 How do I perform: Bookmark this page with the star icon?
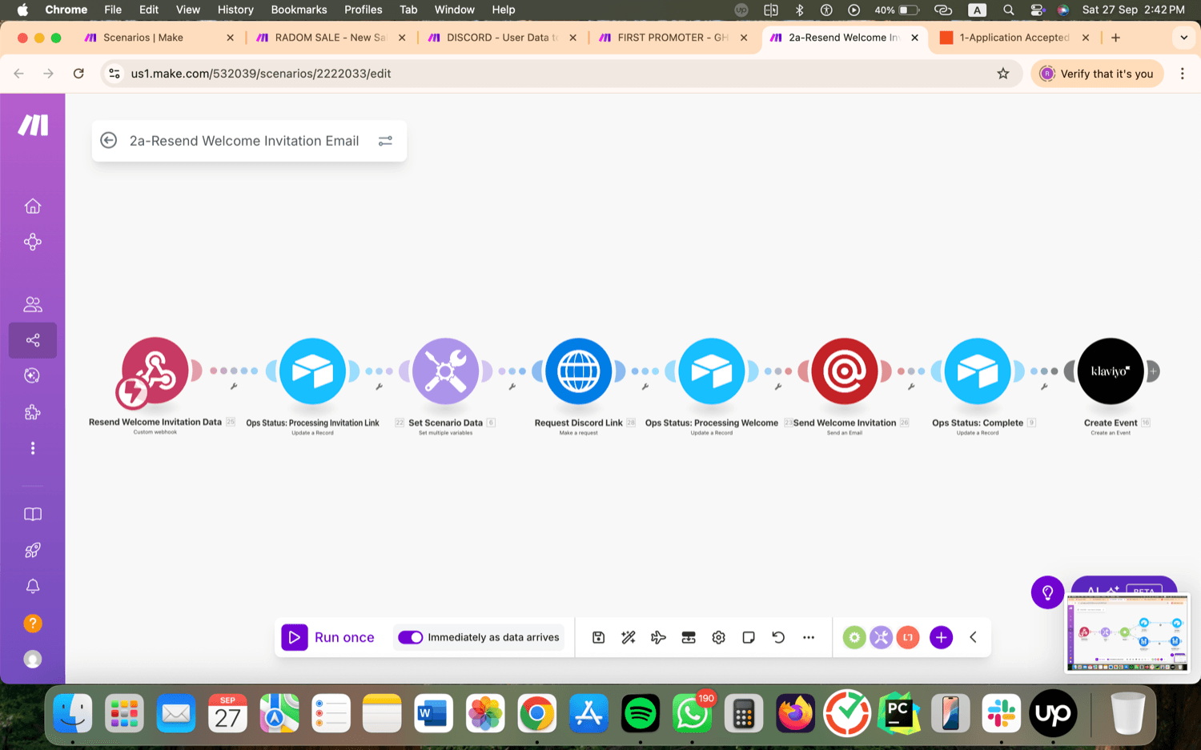(1003, 74)
